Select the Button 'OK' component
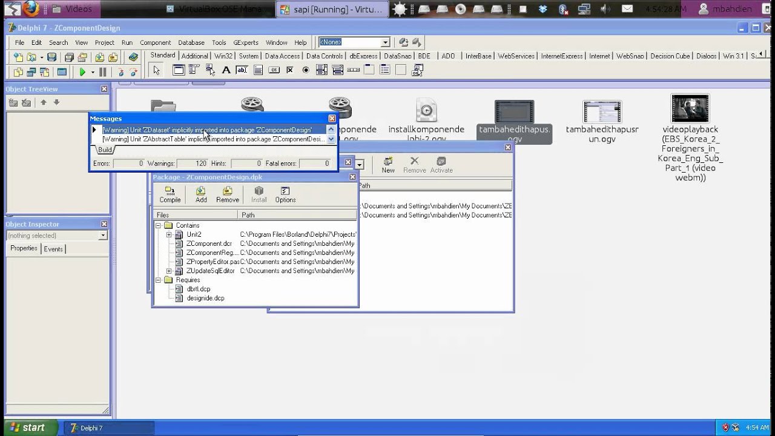 coord(274,70)
